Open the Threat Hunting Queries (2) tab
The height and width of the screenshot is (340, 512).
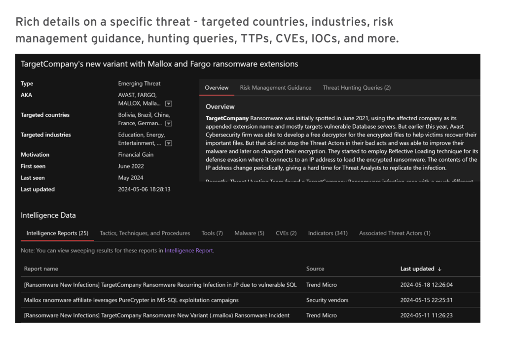(x=357, y=88)
